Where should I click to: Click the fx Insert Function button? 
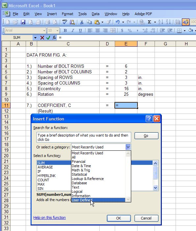[54, 38]
